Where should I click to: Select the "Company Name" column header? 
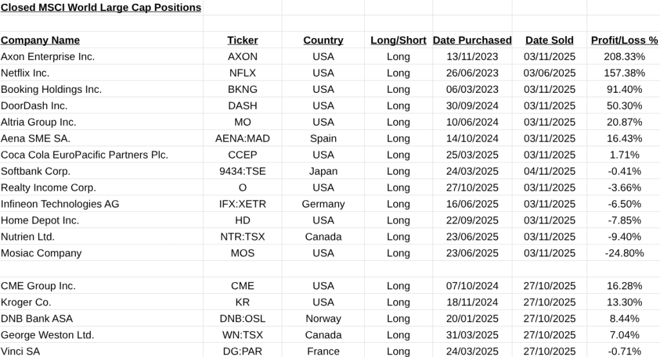41,40
